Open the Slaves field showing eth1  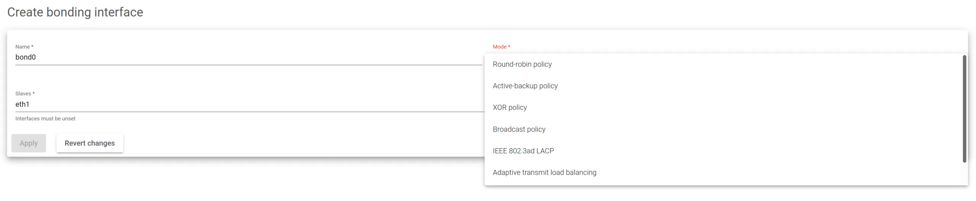pos(248,104)
